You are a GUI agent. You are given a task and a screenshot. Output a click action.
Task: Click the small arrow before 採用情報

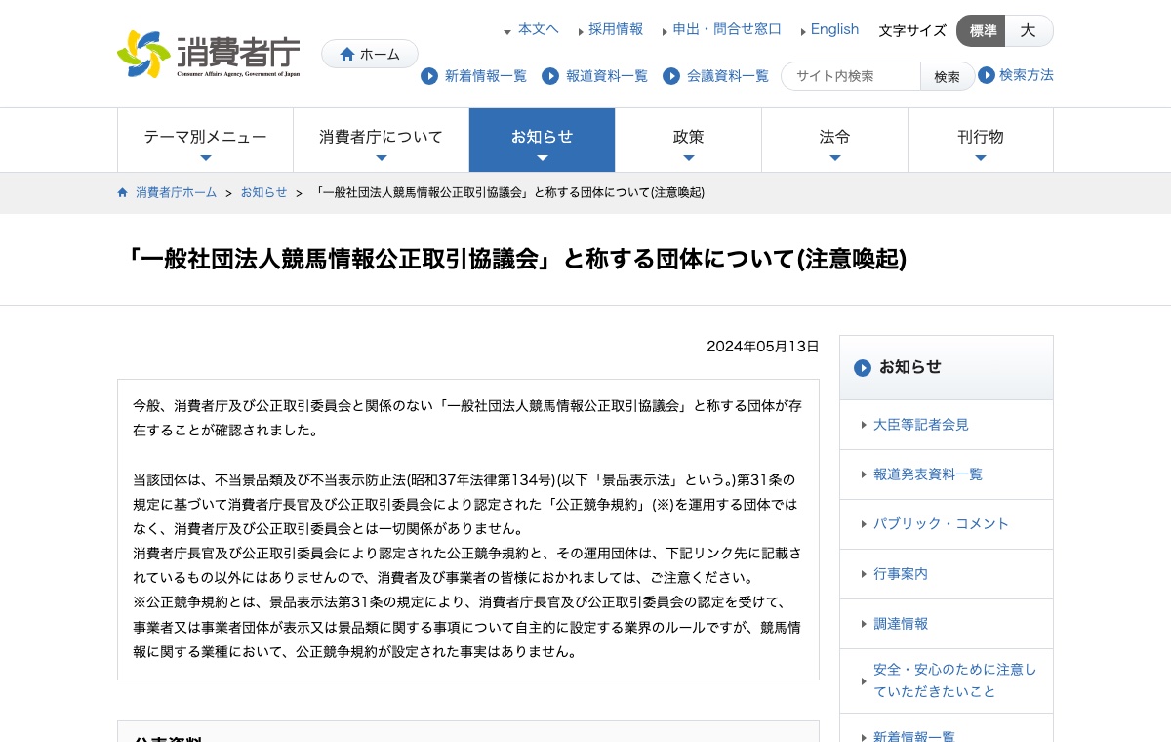coord(582,31)
